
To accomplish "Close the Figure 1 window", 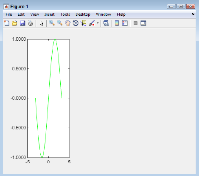I will tap(191, 6).
